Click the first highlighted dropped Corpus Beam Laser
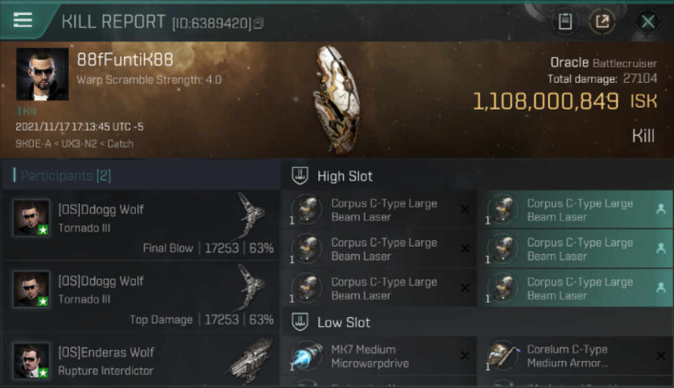This screenshot has width=674, height=388. [575, 210]
